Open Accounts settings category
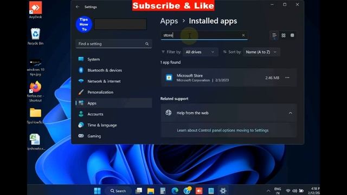The width and height of the screenshot is (347, 195). (x=113, y=114)
